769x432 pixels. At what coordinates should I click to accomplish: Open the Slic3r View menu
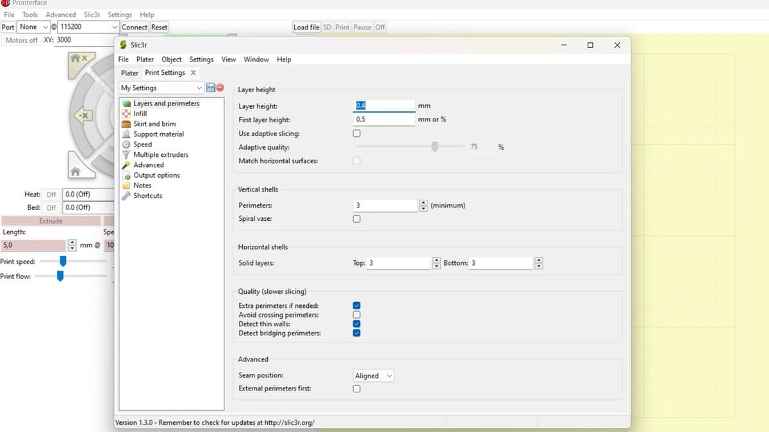tap(229, 60)
